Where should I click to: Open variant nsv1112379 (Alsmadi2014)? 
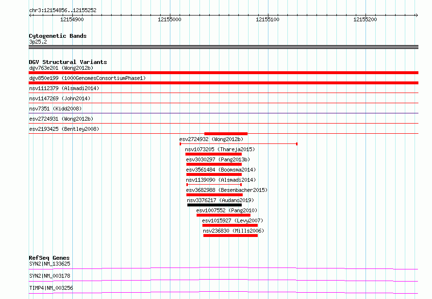pos(64,88)
